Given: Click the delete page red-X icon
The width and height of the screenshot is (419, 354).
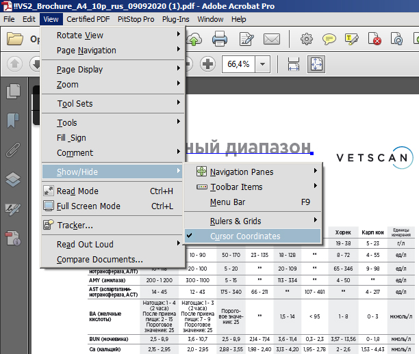Looking at the screenshot, I should pyautogui.click(x=374, y=39).
